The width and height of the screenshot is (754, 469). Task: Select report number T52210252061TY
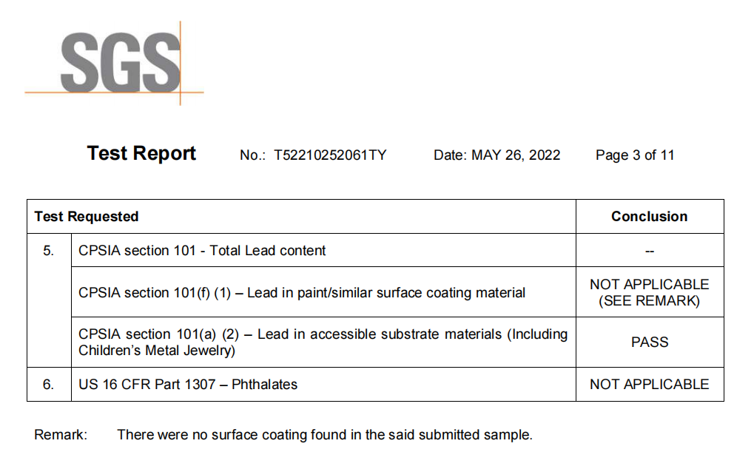coord(330,155)
